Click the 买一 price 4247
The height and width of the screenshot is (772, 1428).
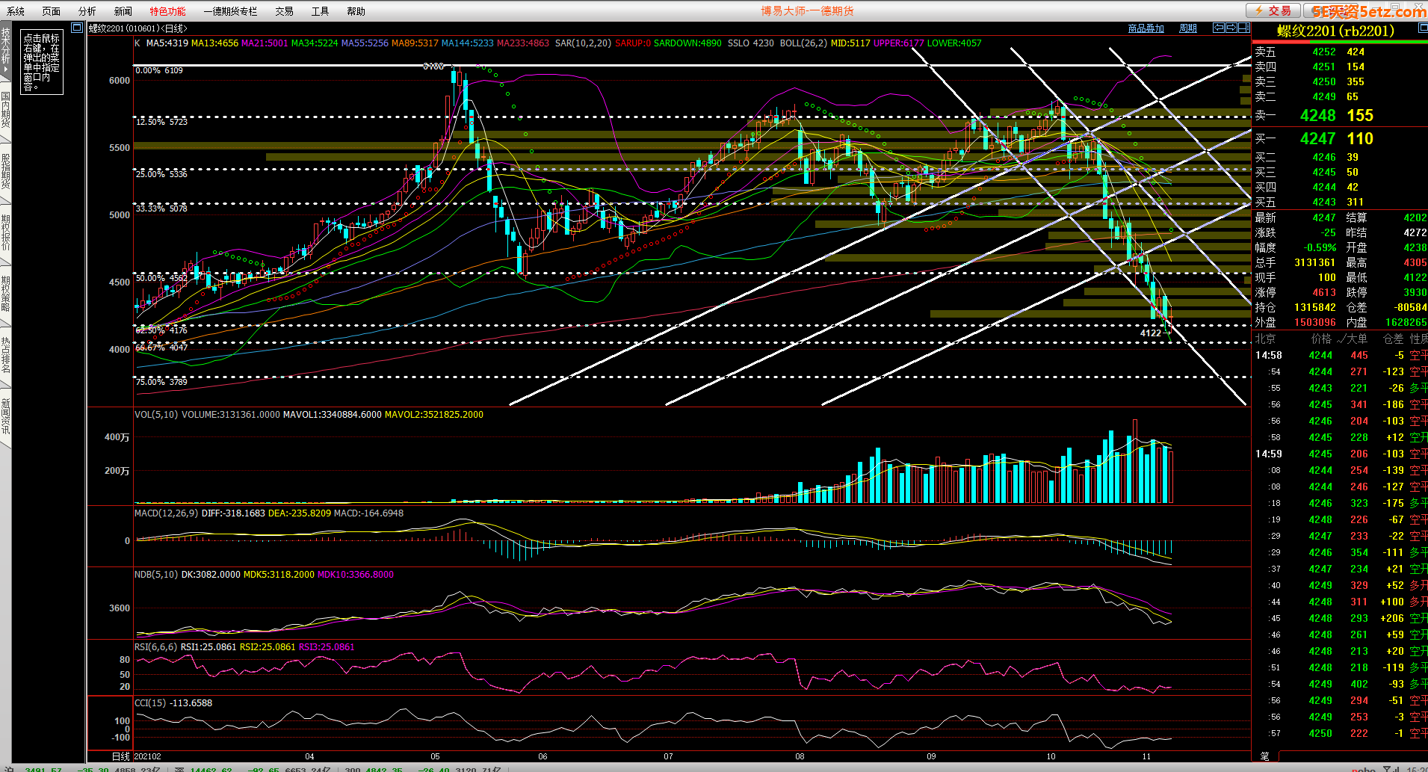[x=1317, y=138]
